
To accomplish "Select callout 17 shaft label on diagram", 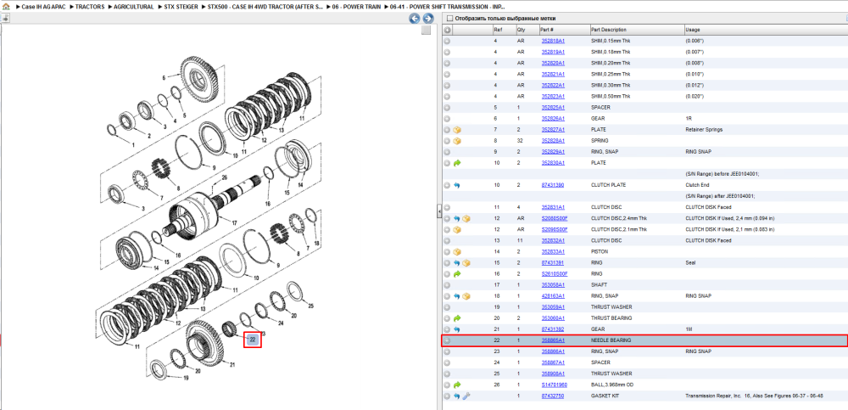I will click(x=234, y=223).
